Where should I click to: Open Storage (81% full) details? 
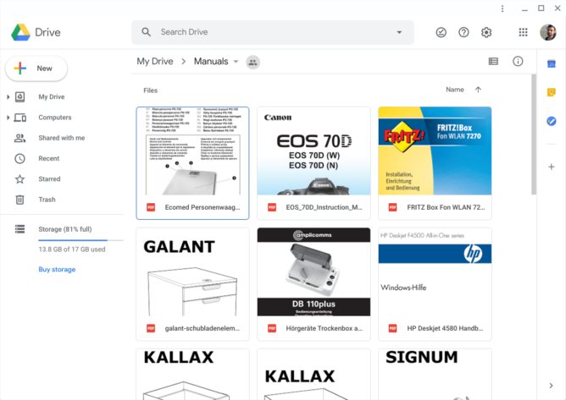coord(65,229)
